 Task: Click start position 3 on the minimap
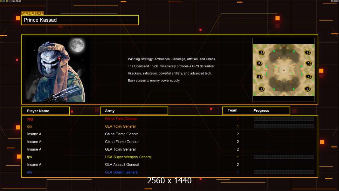pyautogui.click(x=307, y=89)
